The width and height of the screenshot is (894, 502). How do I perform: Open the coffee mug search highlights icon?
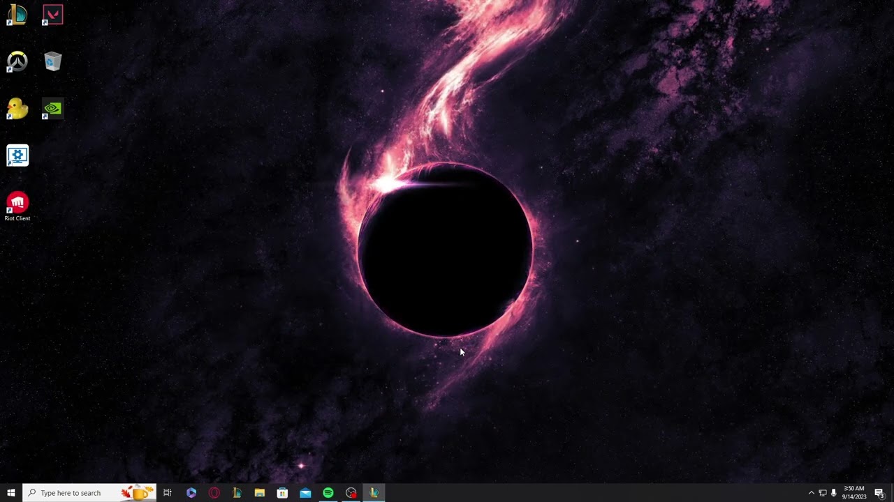[137, 493]
